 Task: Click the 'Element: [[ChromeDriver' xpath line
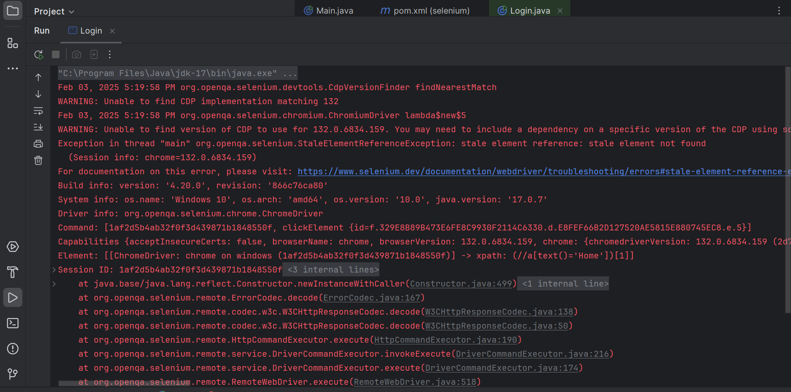(x=346, y=256)
